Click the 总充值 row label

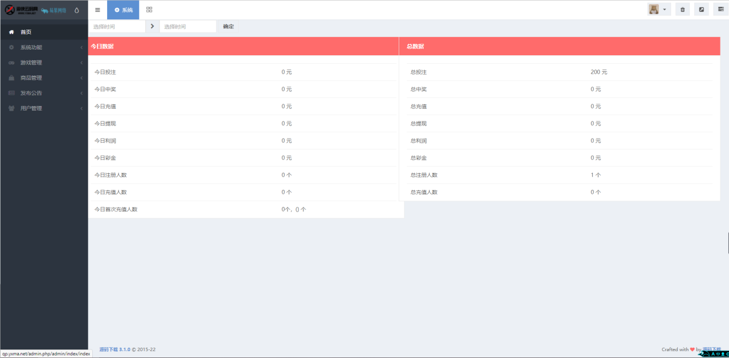click(x=419, y=107)
